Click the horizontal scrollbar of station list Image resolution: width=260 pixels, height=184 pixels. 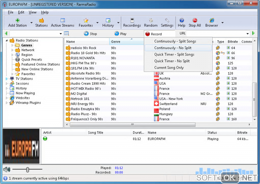click(x=133, y=124)
